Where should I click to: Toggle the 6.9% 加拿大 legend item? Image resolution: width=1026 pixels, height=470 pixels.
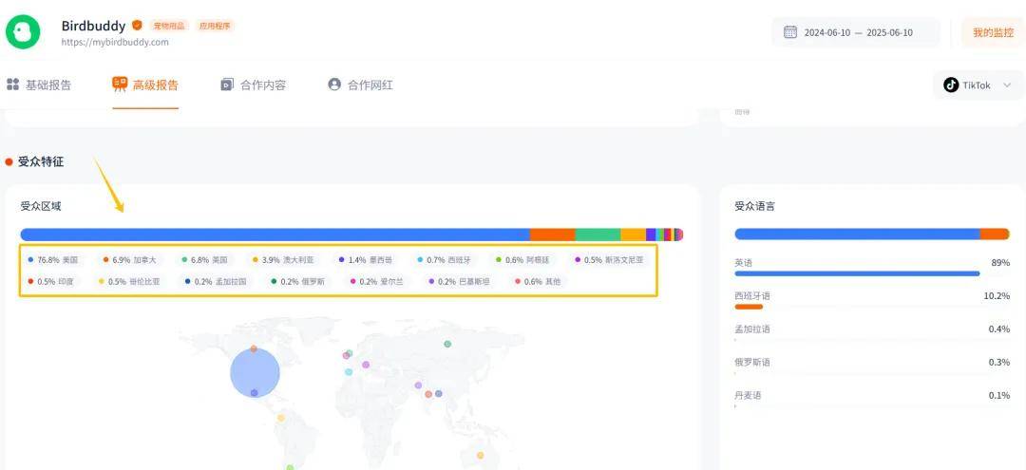[129, 259]
